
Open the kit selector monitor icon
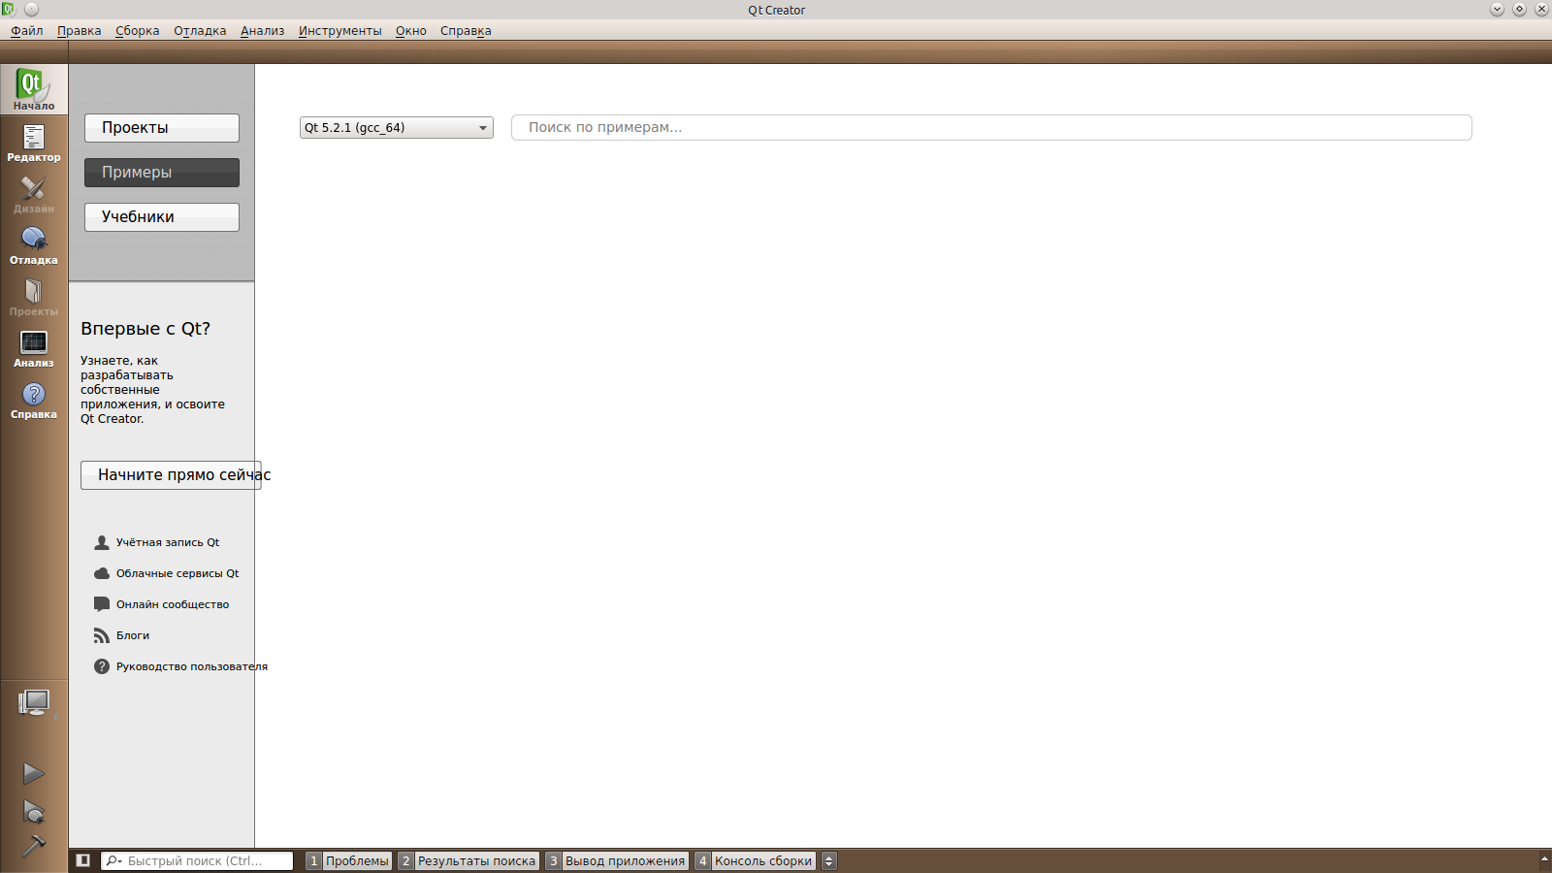34,702
